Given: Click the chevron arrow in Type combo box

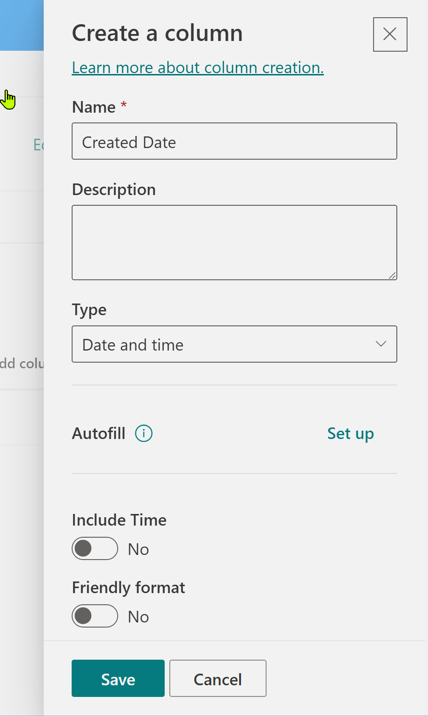Looking at the screenshot, I should pos(381,344).
